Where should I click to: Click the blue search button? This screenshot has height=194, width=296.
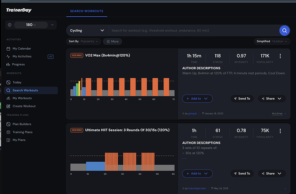284,31
